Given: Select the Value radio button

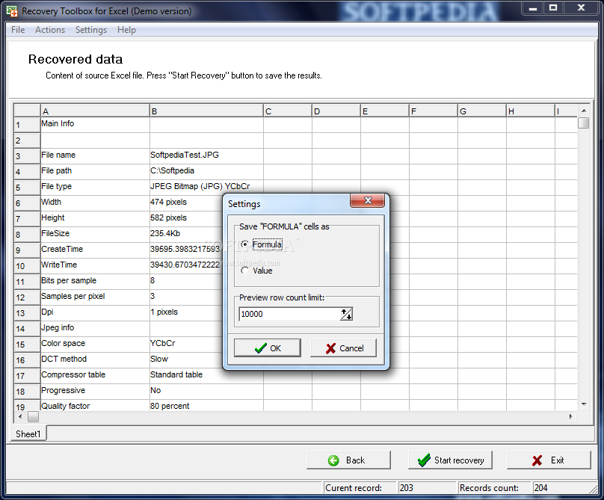Looking at the screenshot, I should tap(244, 271).
